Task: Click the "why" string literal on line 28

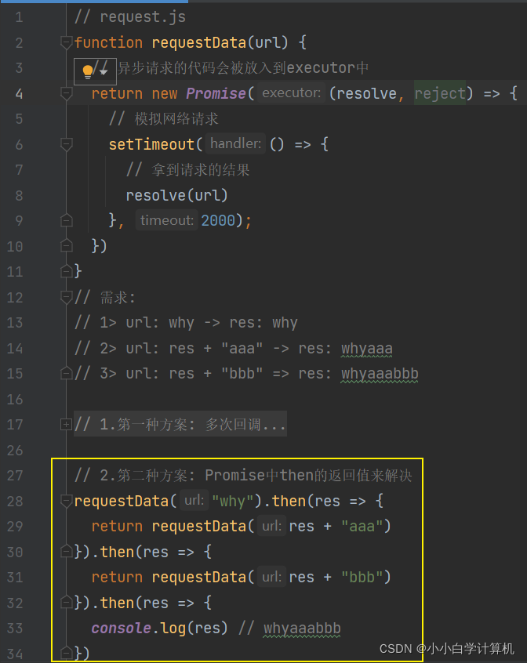Action: tap(233, 501)
